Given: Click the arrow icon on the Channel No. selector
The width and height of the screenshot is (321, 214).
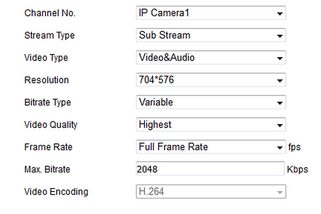Looking at the screenshot, I should point(280,14).
